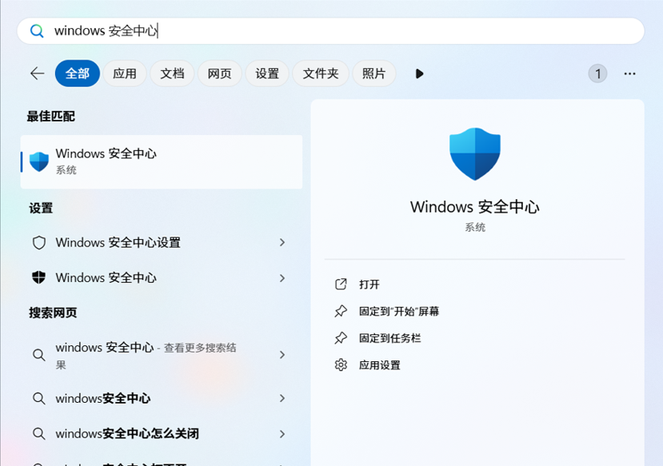Click the large Windows 安全中心 shield icon
The height and width of the screenshot is (466, 663).
(475, 154)
